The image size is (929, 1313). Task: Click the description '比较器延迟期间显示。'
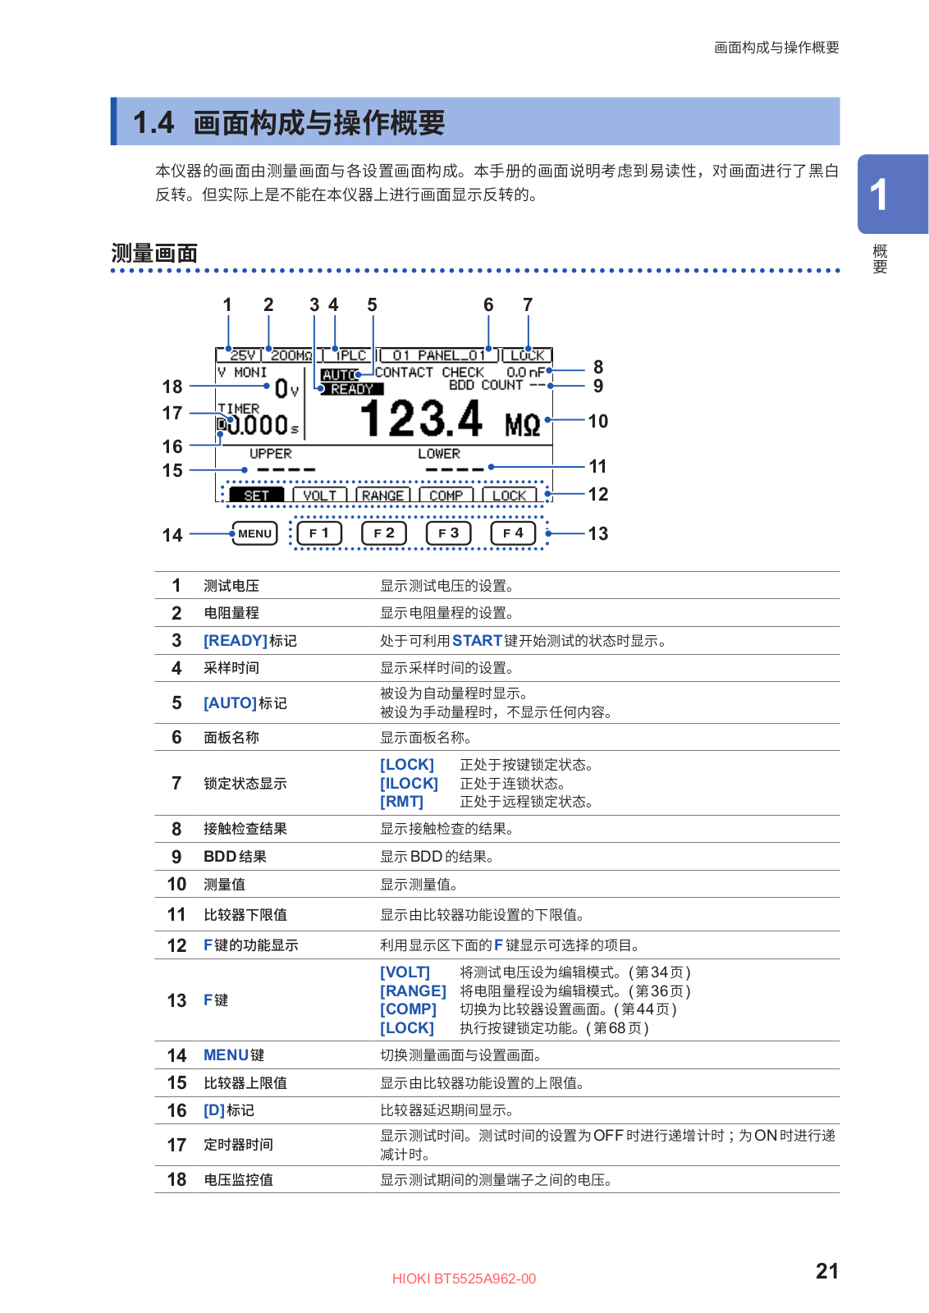(447, 1110)
